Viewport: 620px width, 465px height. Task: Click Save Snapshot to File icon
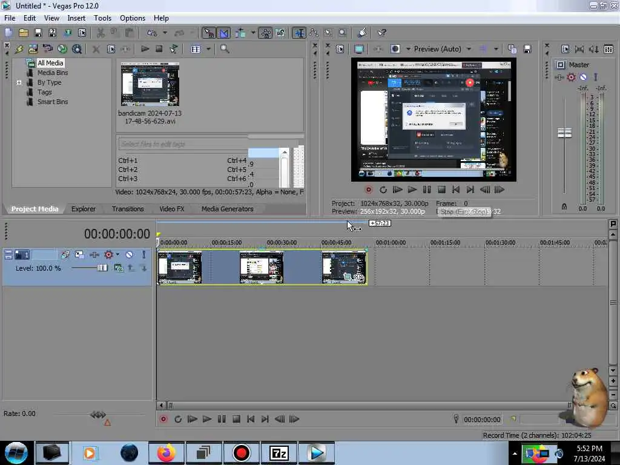click(x=527, y=49)
